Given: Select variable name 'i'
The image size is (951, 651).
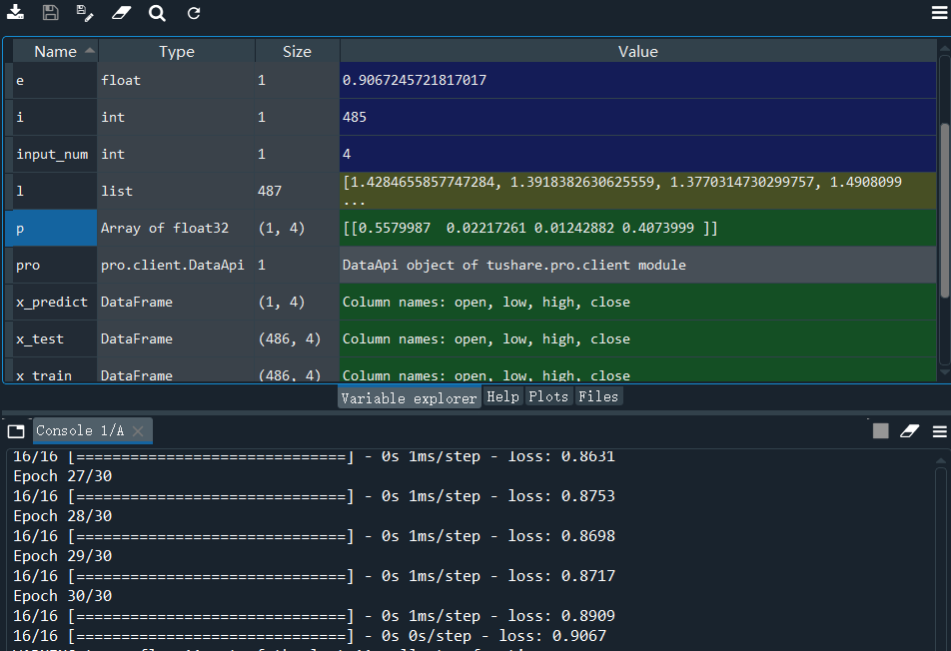Looking at the screenshot, I should [x=55, y=117].
